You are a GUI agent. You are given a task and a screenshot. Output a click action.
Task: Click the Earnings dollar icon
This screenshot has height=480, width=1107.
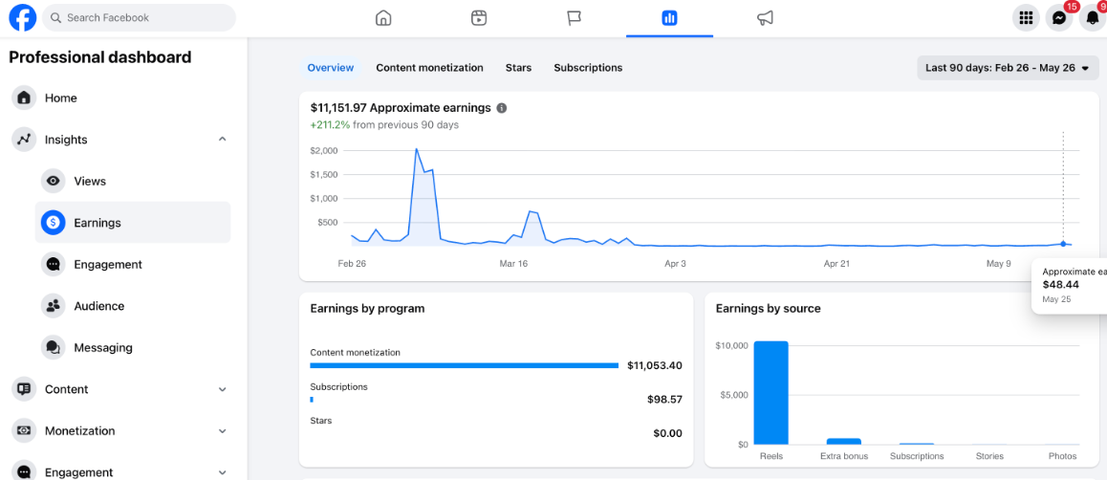coord(53,223)
